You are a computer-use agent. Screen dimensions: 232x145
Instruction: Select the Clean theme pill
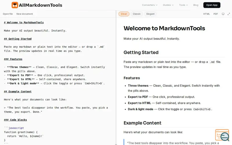coord(124,14)
